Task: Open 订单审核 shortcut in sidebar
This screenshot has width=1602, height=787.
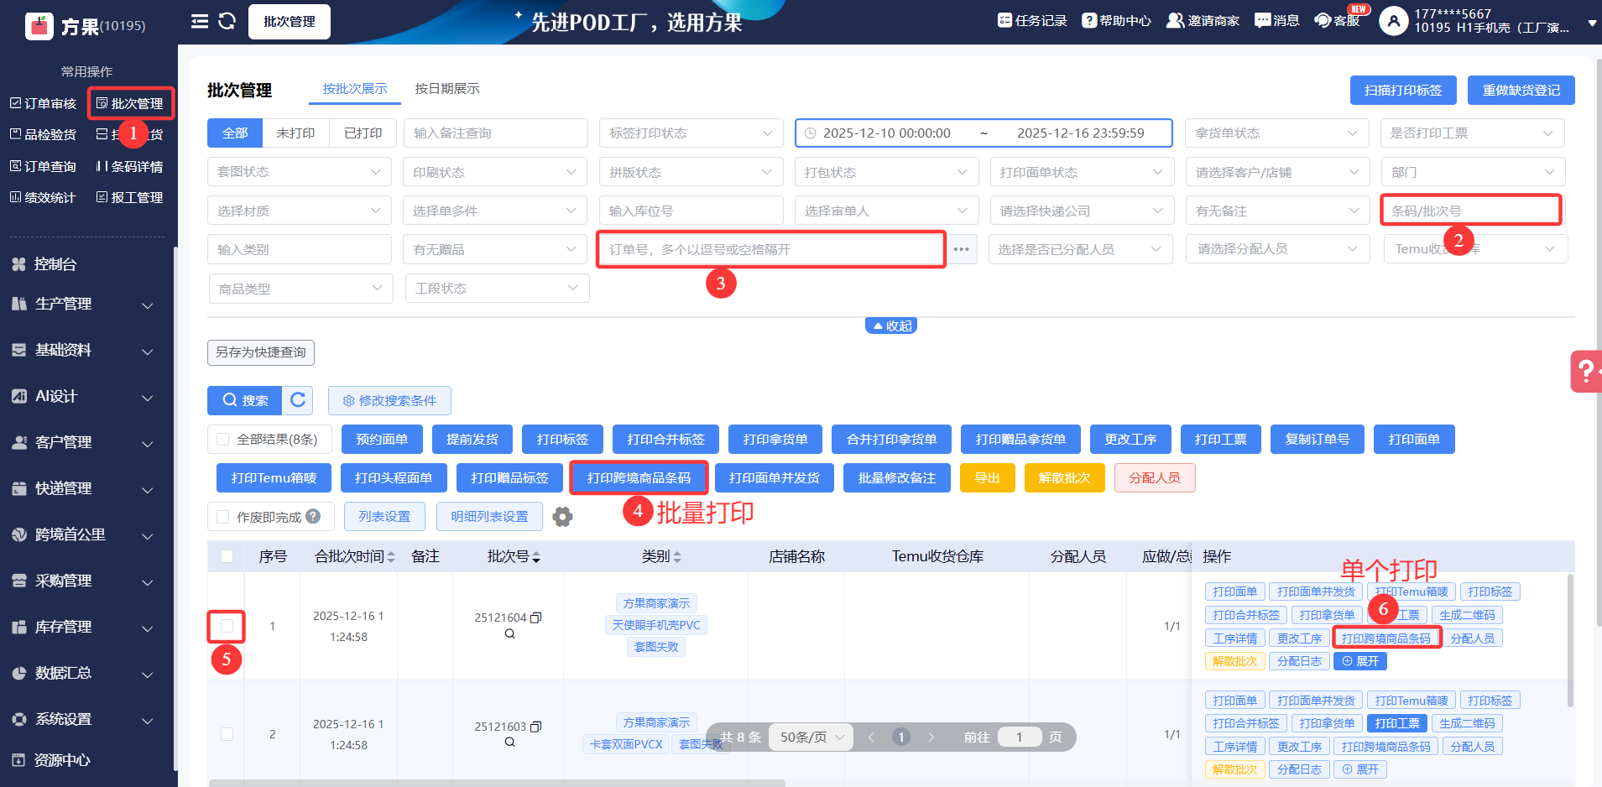Action: pos(43,103)
